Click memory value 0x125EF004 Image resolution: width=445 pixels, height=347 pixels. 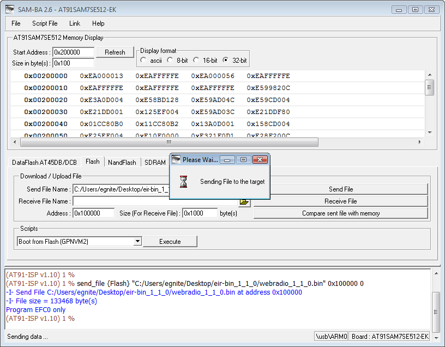[157, 112]
